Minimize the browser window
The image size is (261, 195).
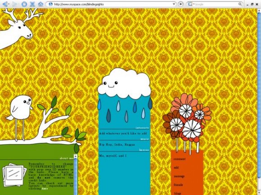(x=247, y=4)
